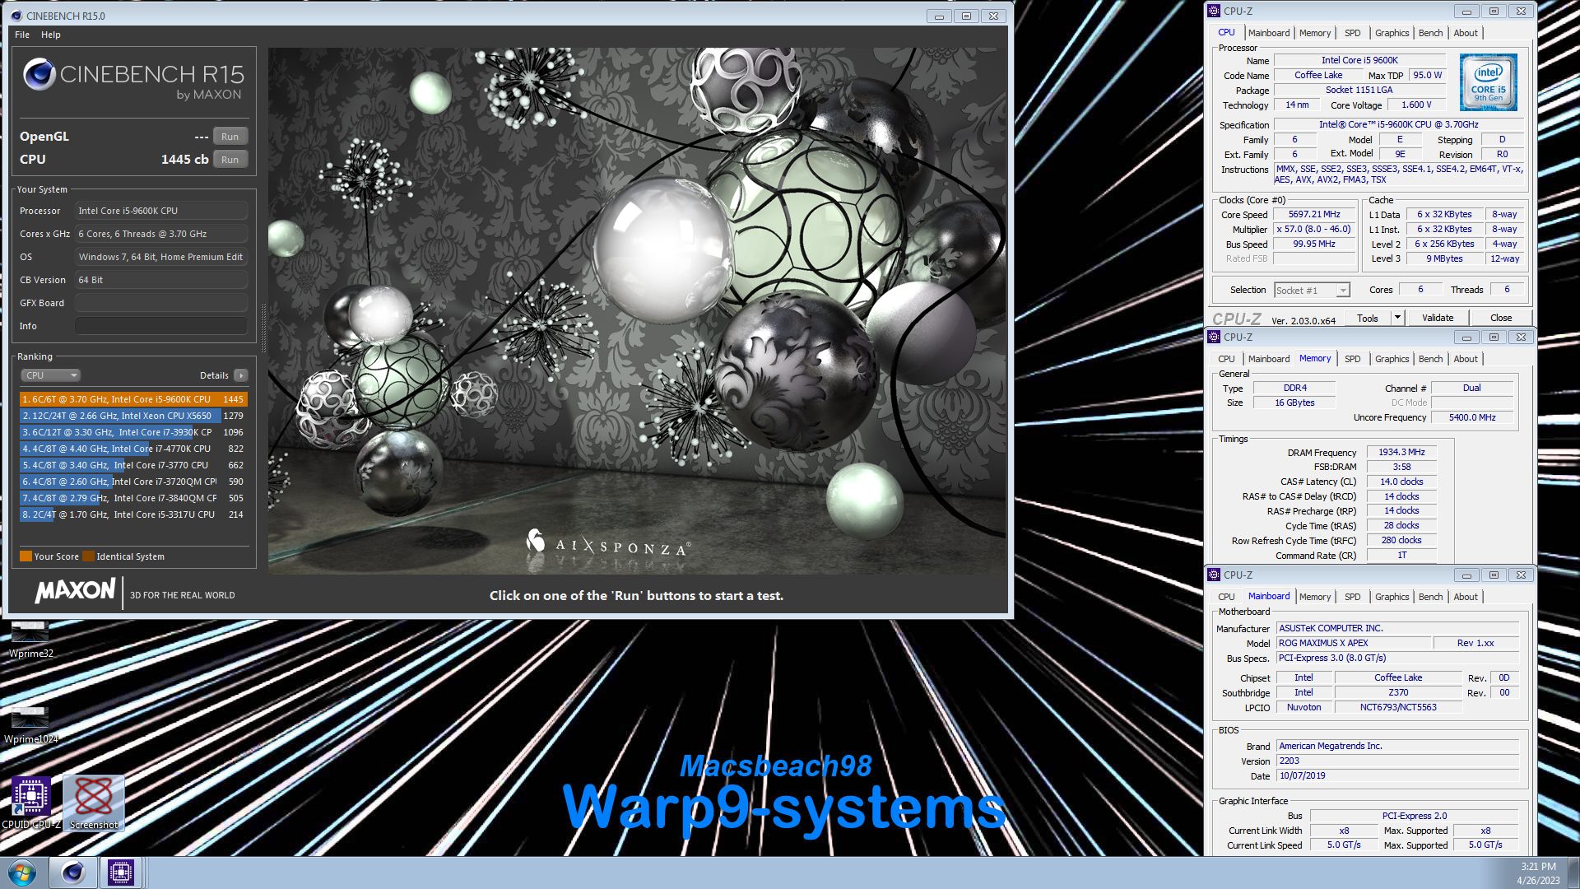Click the GFX Board field
The image size is (1580, 889).
[161, 303]
